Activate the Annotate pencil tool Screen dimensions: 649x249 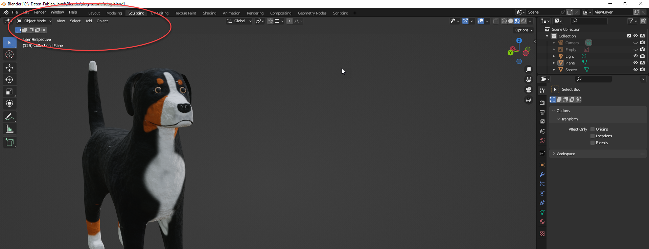click(x=9, y=117)
